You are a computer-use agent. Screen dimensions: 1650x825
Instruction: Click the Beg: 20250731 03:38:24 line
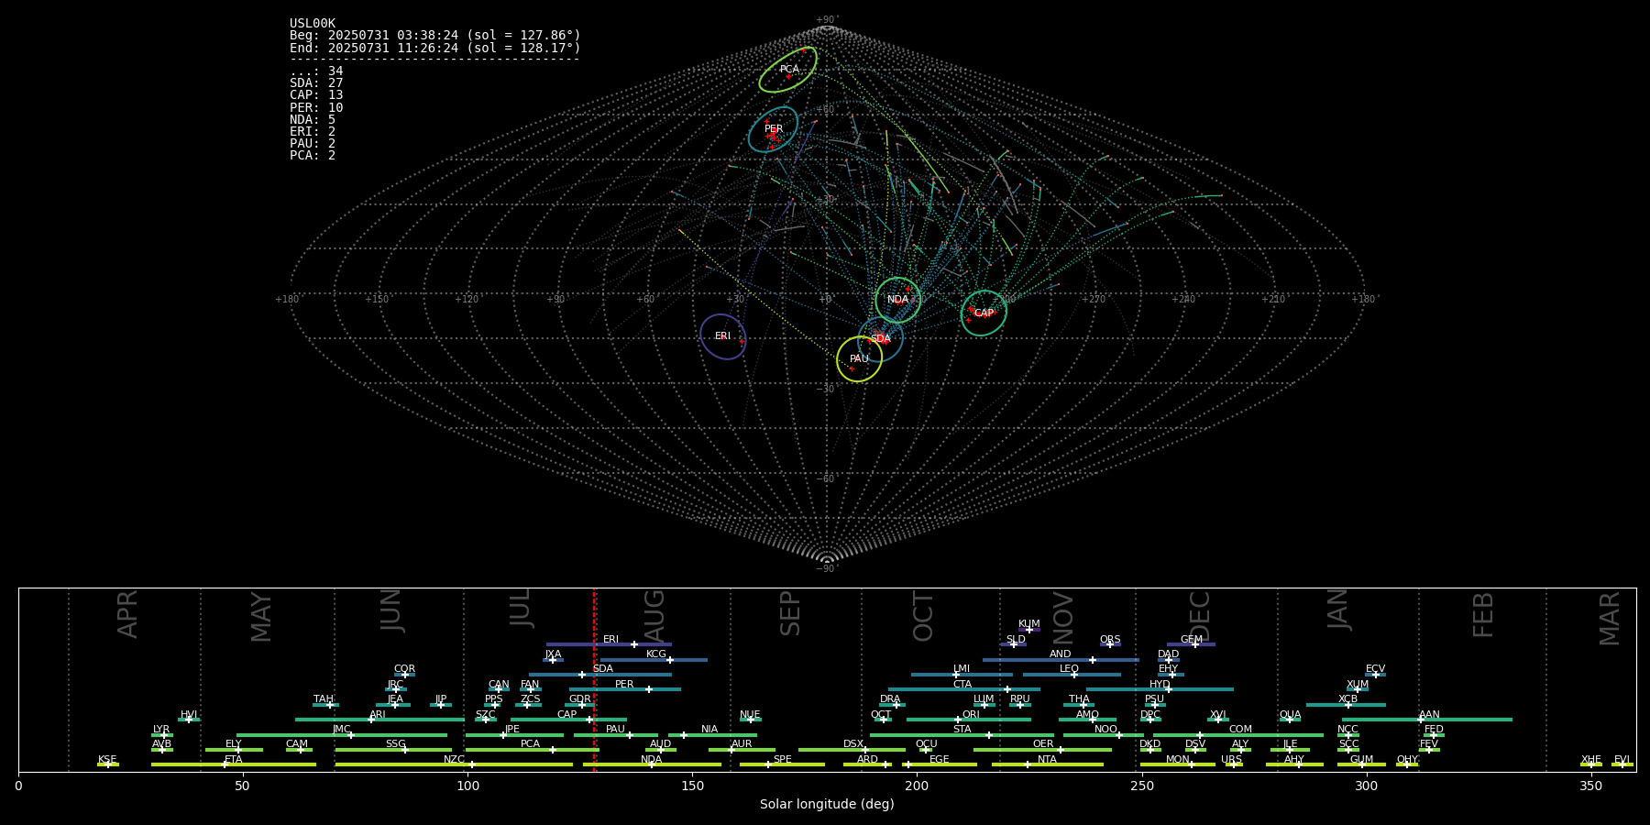tap(435, 36)
